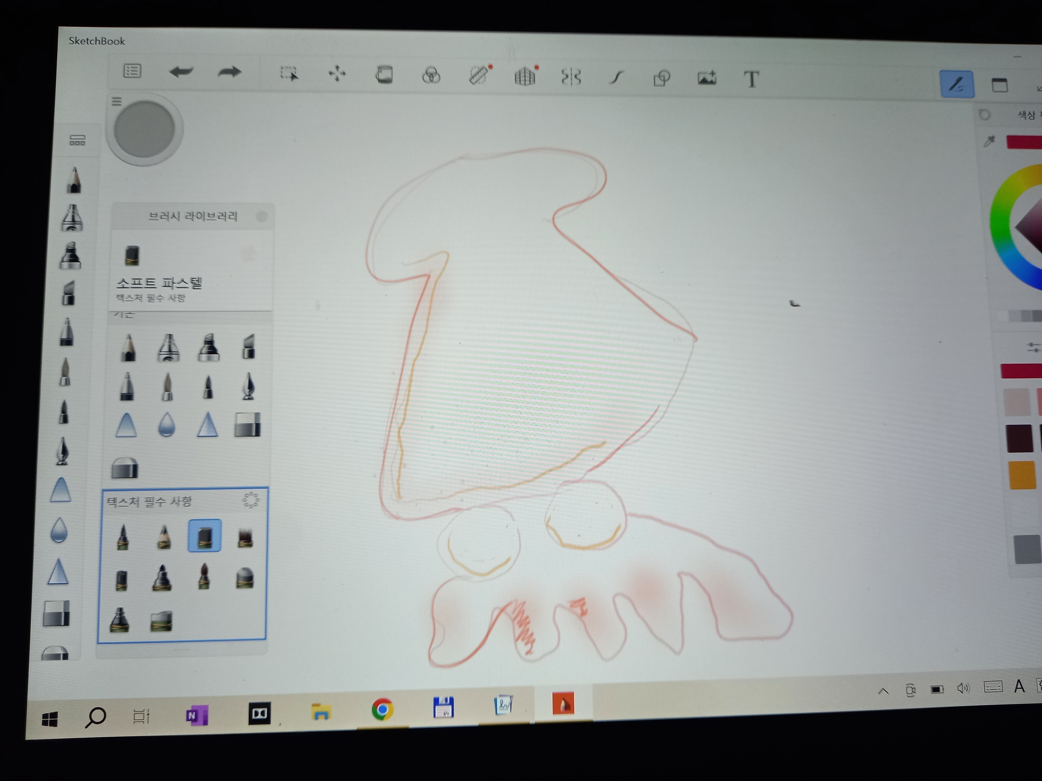Open the brush library grid icon
The width and height of the screenshot is (1042, 781).
click(77, 140)
